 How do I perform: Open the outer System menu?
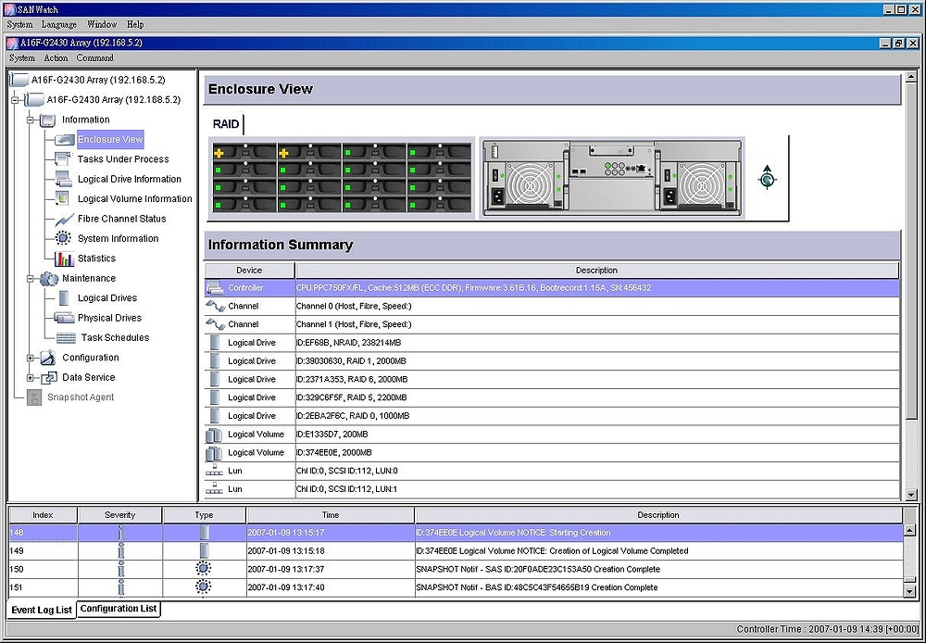(19, 24)
